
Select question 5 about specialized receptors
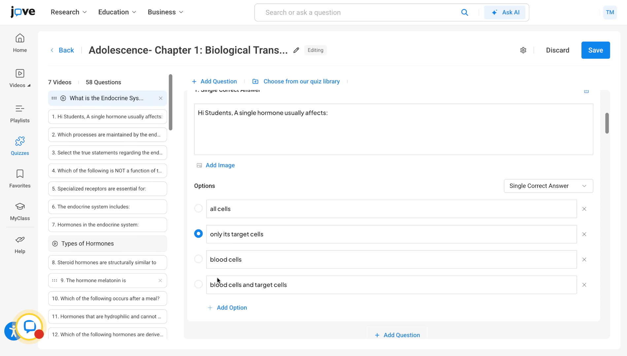pyautogui.click(x=107, y=189)
